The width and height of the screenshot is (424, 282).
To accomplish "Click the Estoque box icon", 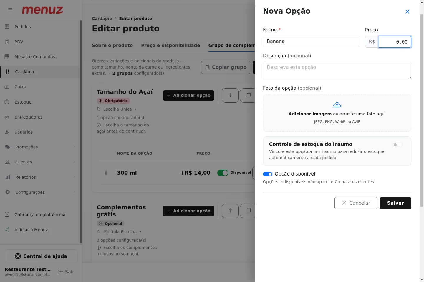I will [x=7, y=102].
